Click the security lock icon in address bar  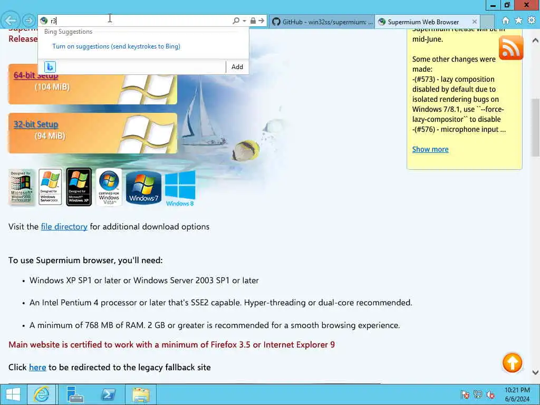pyautogui.click(x=253, y=21)
